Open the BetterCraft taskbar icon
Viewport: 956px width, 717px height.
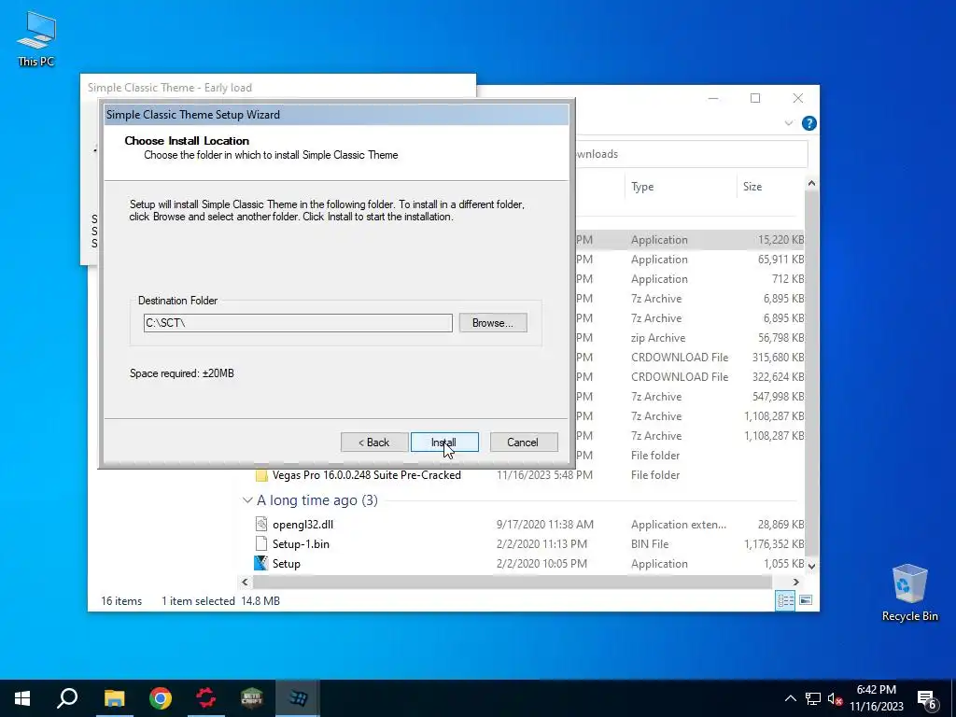(x=252, y=698)
